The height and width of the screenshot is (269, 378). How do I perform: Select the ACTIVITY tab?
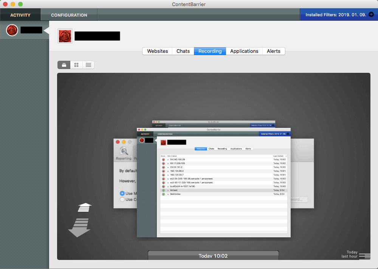point(20,15)
